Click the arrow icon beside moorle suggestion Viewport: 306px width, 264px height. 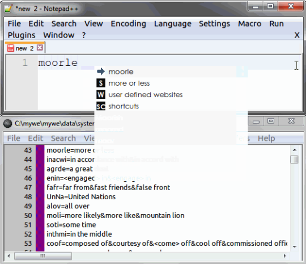101,72
